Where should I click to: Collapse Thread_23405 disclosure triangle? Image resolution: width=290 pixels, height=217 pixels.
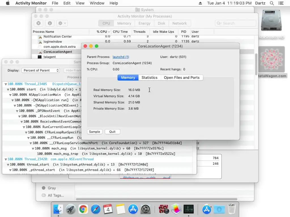click(6, 84)
